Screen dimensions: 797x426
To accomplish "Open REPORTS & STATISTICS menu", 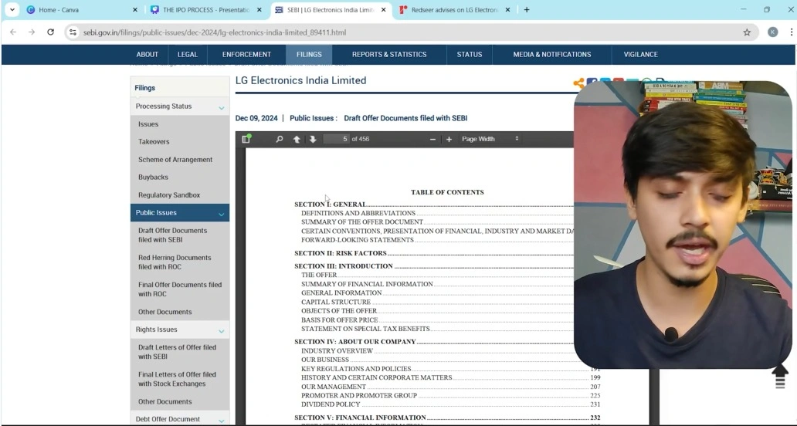I will (x=389, y=54).
